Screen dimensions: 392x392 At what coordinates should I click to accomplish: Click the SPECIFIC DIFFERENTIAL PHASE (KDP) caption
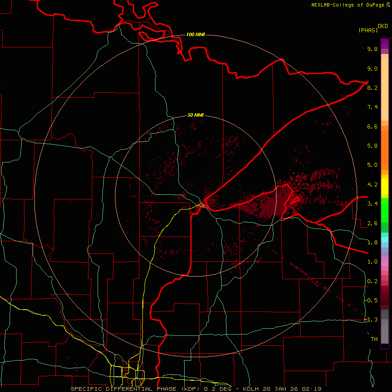click(x=136, y=389)
